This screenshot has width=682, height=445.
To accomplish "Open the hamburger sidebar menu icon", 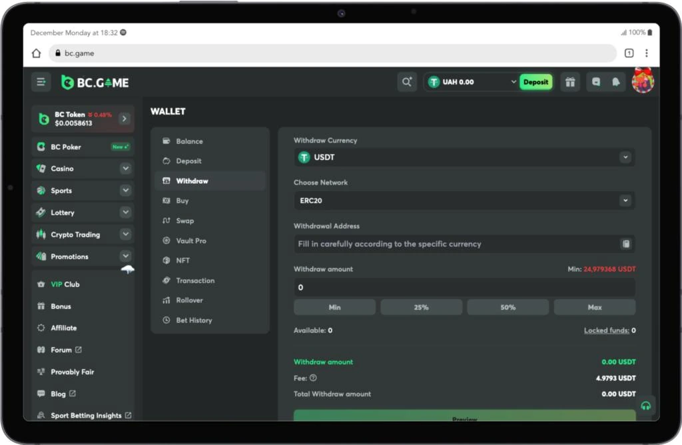I will click(41, 82).
